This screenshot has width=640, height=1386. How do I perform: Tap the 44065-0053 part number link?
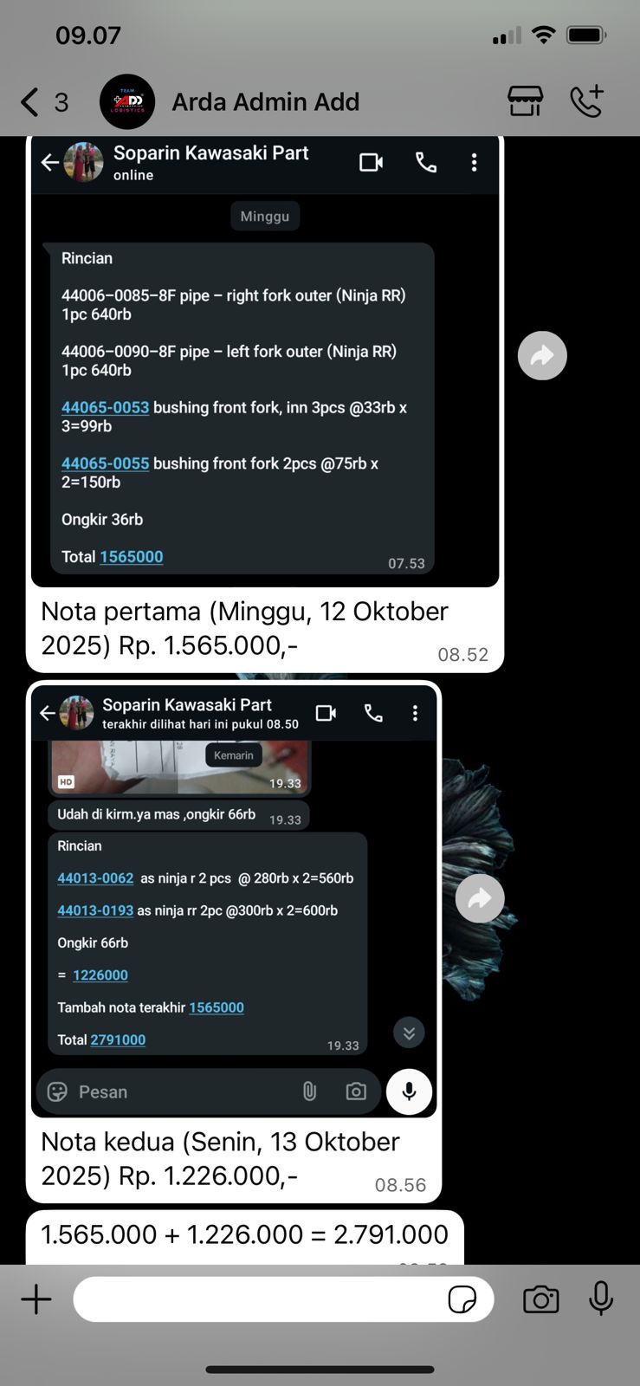(105, 407)
